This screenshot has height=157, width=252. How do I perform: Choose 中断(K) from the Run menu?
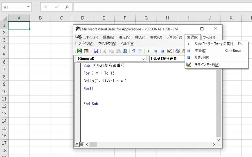216,51
